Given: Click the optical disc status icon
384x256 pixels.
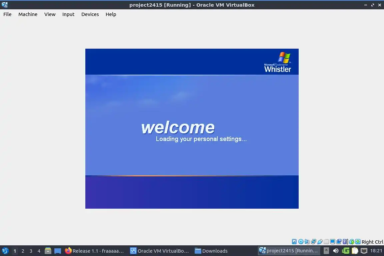Looking at the screenshot, I should [x=301, y=242].
